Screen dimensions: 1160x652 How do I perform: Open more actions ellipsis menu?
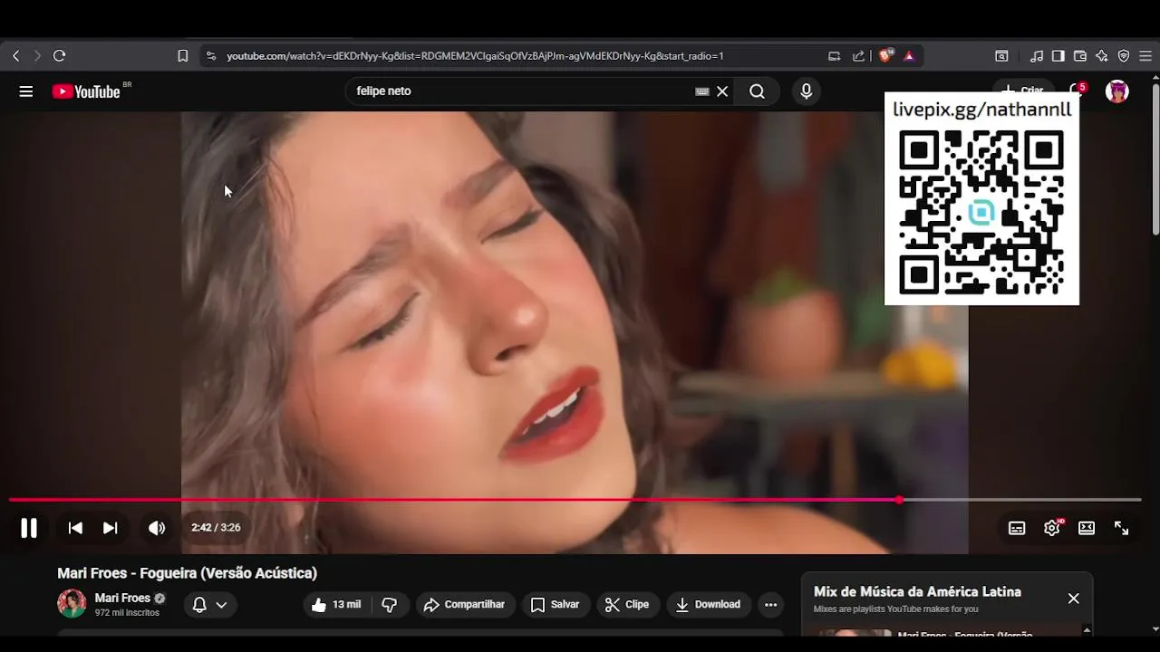[770, 605]
